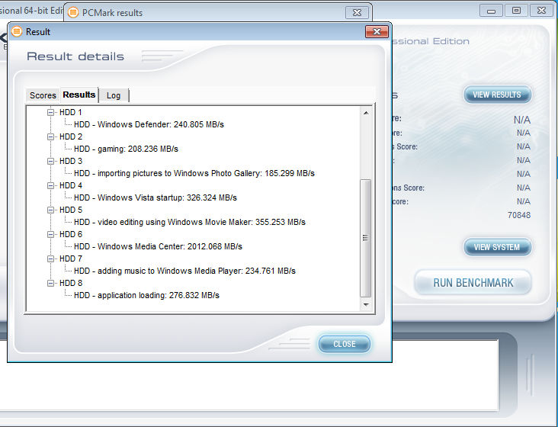Close the PCMark results window

(357, 13)
